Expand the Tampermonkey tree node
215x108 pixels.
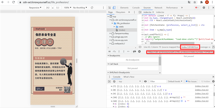coord(110,33)
